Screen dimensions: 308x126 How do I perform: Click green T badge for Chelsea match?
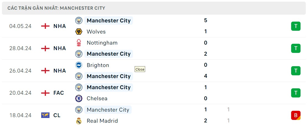coord(296,93)
